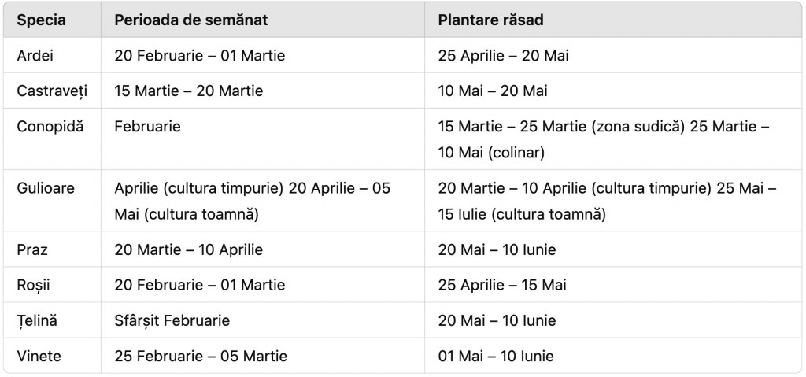Screen dimensions: 806x377
Task: Select the "Praz" species cell
Action: tap(32, 249)
